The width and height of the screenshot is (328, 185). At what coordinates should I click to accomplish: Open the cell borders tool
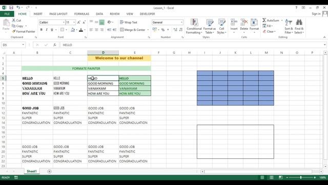[62, 30]
